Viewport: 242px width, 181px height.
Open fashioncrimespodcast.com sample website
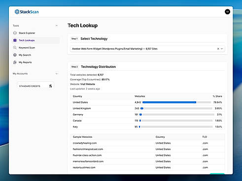pos(88,149)
